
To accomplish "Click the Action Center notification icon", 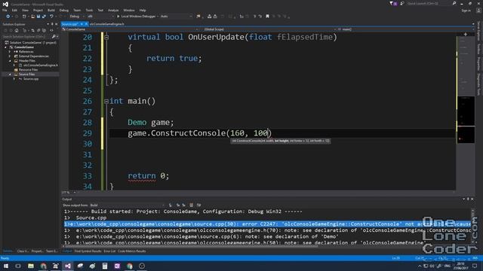I will click(475, 266).
